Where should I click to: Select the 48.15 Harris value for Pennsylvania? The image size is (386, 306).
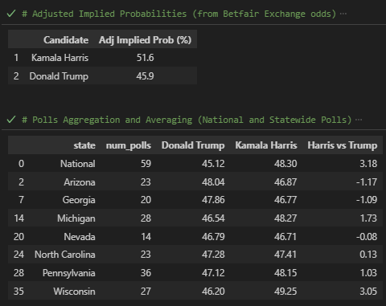285,273
